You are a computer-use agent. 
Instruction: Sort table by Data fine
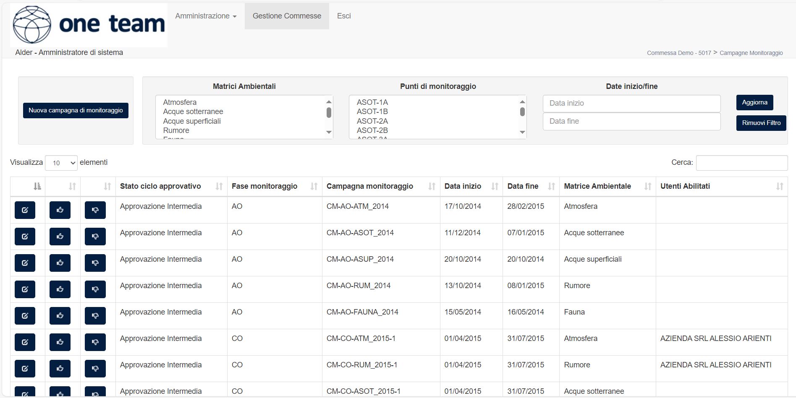(x=531, y=186)
